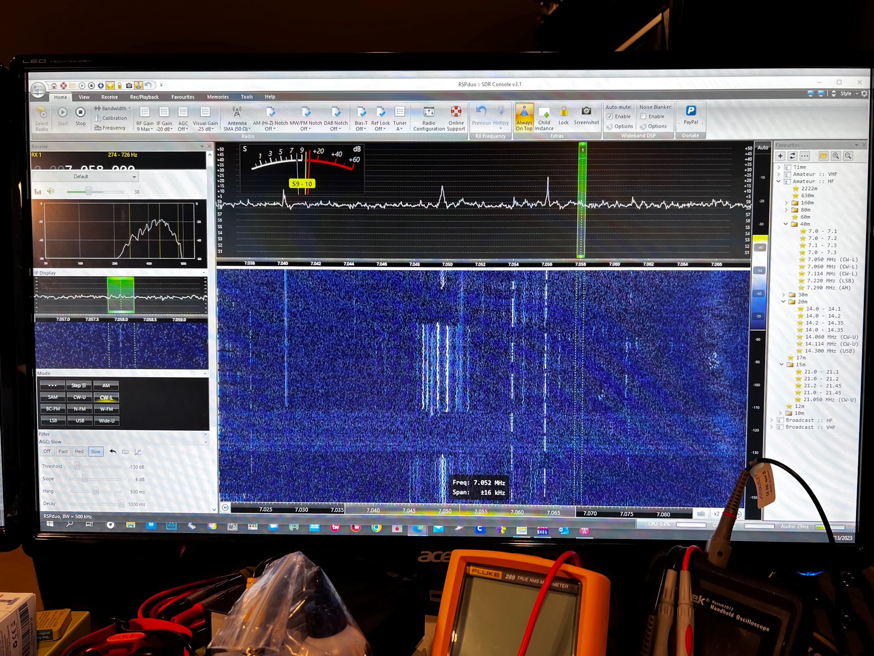Click the Online Support lifebuoy icon

(x=456, y=112)
